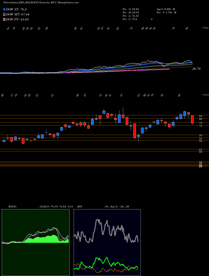Click the 84 price level axis label
This screenshot has height=276, width=209.
pyautogui.click(x=200, y=116)
